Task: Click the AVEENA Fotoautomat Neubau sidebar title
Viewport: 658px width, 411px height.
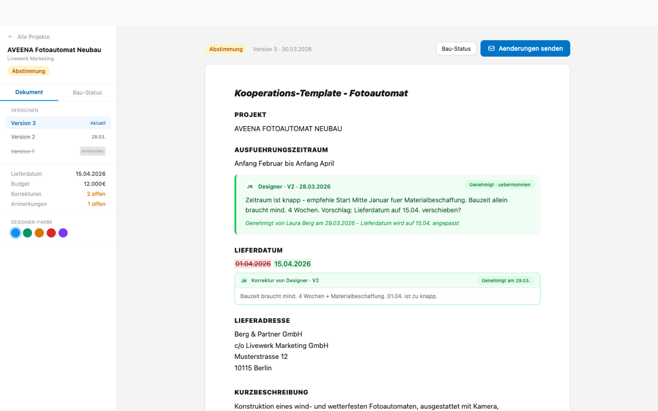Action: (54, 50)
